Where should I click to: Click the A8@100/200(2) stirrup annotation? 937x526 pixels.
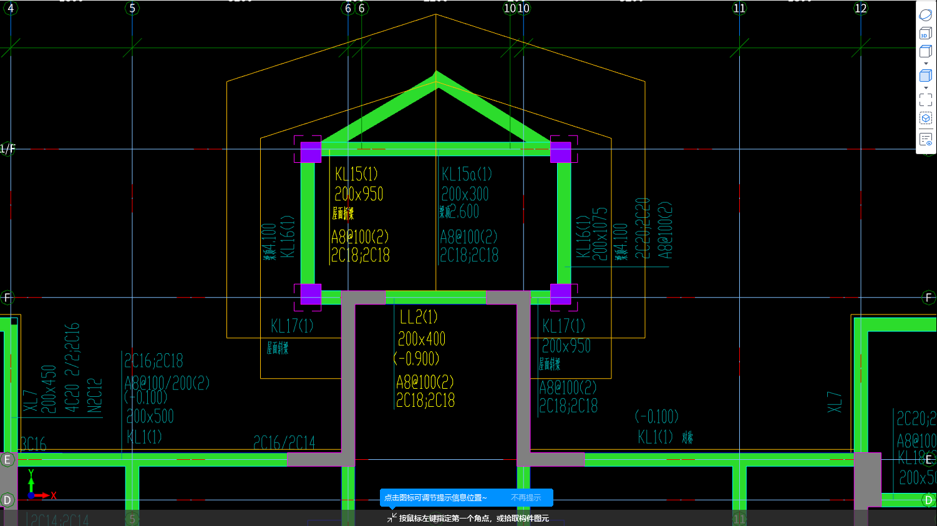pyautogui.click(x=167, y=383)
